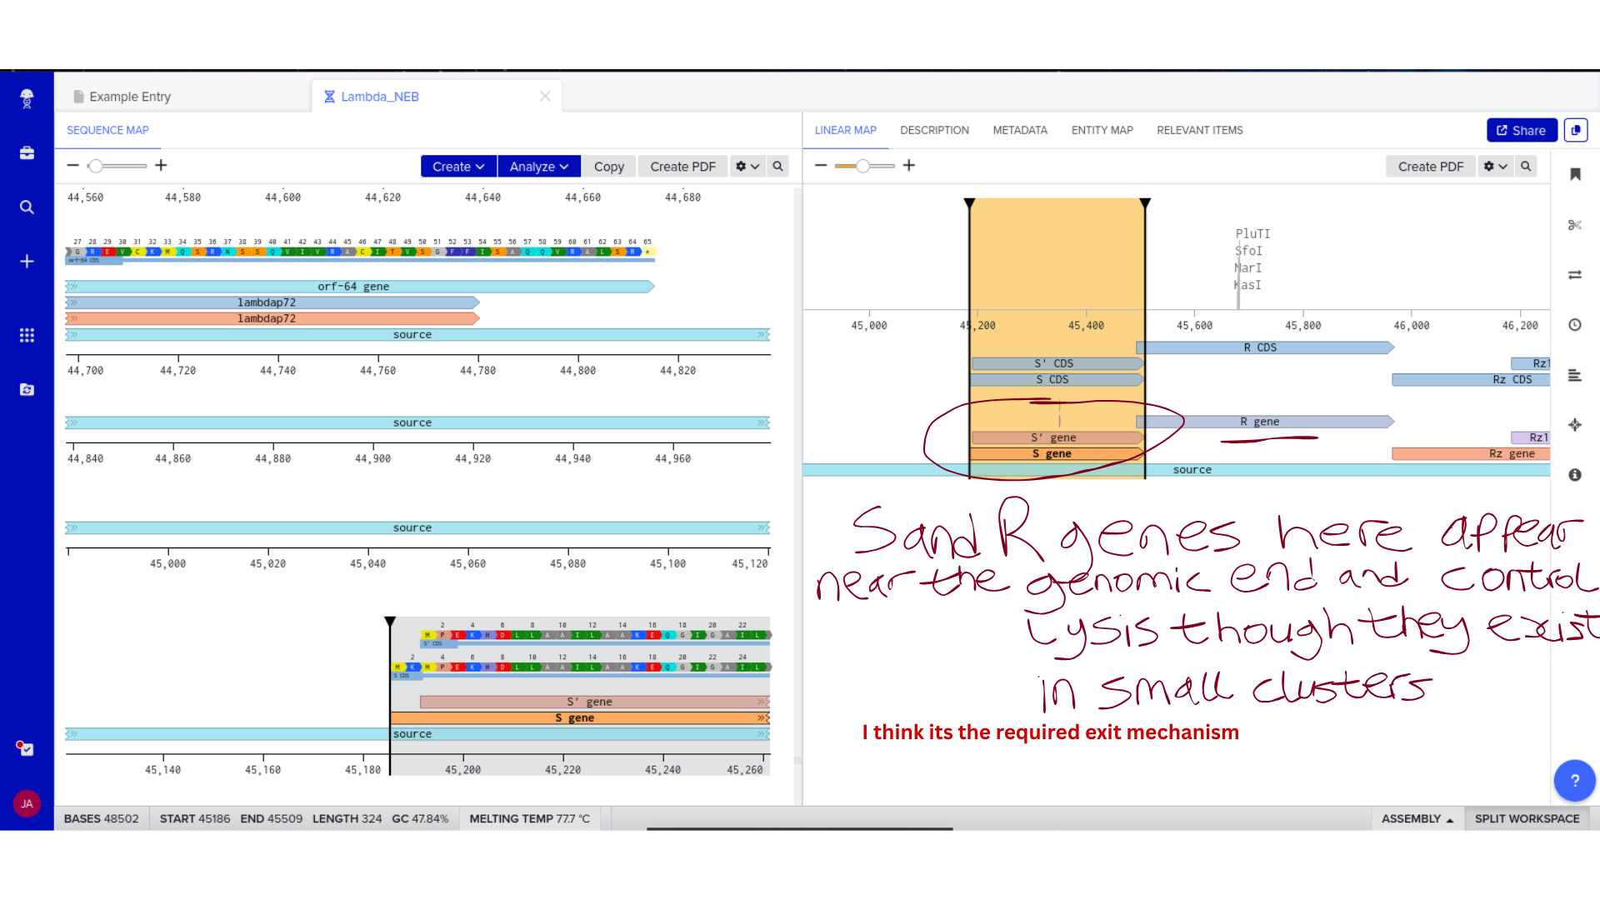
Task: Click the Copy button
Action: click(x=608, y=167)
